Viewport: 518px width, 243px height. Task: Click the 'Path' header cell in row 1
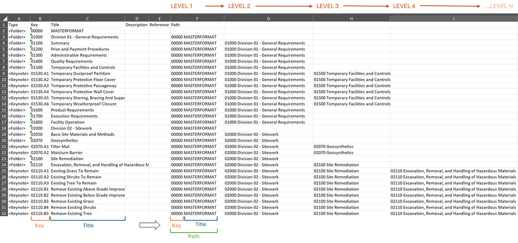(x=197, y=25)
